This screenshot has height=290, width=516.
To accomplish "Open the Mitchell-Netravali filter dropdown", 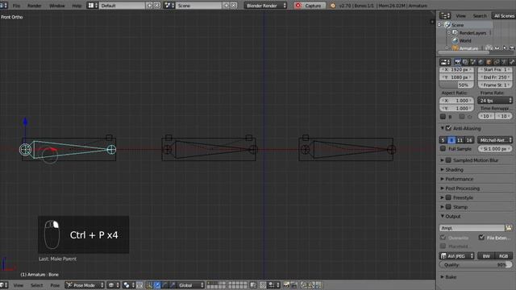I will [495, 140].
